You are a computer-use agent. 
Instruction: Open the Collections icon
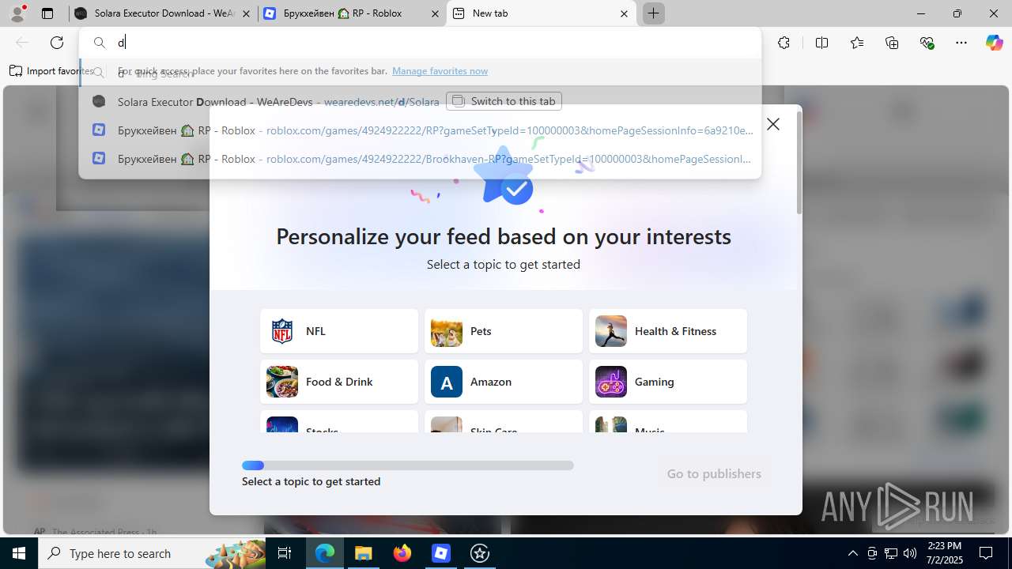(892, 43)
